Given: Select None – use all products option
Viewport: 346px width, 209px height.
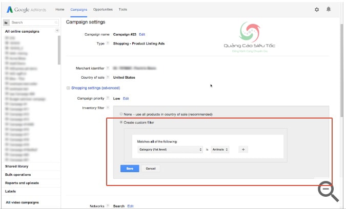Looking at the screenshot, I should click(121, 114).
